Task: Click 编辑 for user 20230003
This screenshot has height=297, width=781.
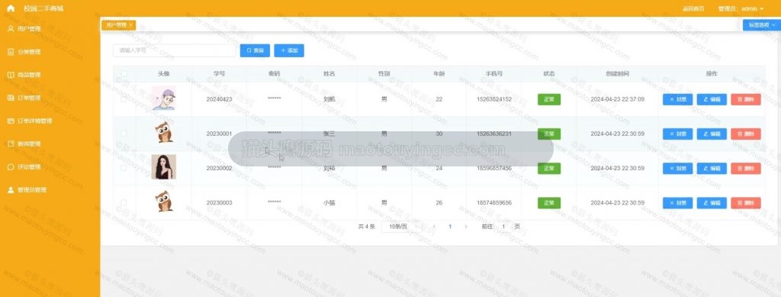Action: (x=712, y=203)
